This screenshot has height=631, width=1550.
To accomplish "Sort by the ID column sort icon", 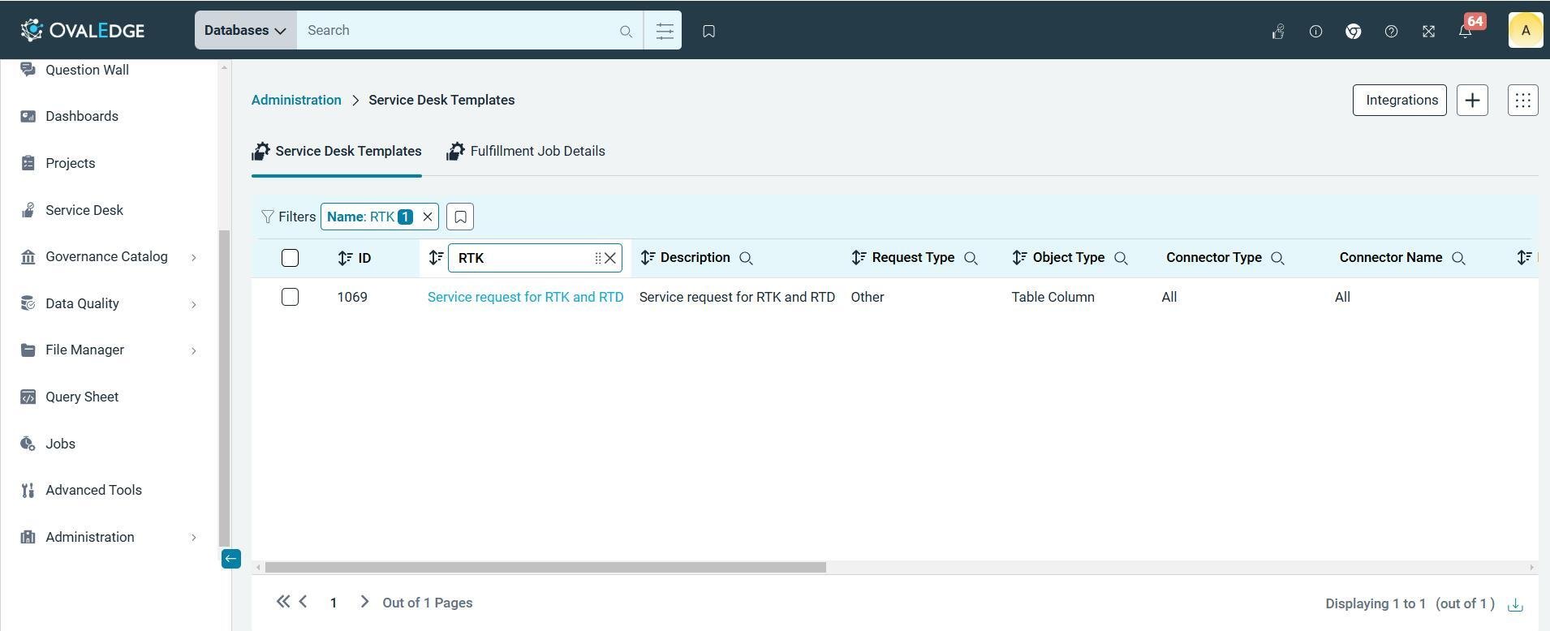I will pyautogui.click(x=345, y=258).
